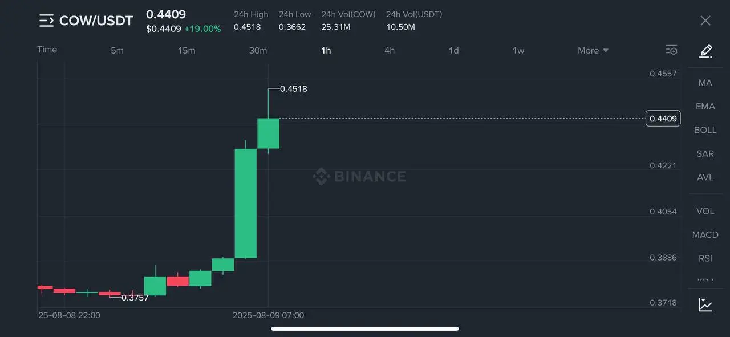
Task: Select the Time line-chart view
Action: click(47, 50)
